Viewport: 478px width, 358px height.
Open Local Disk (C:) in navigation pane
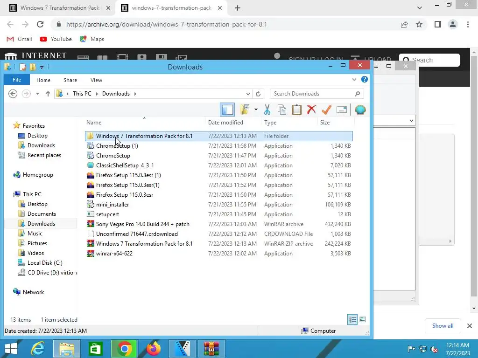pyautogui.click(x=45, y=262)
